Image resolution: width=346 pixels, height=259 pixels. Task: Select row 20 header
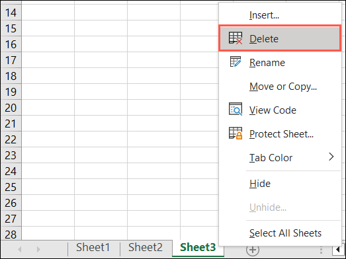(11, 108)
